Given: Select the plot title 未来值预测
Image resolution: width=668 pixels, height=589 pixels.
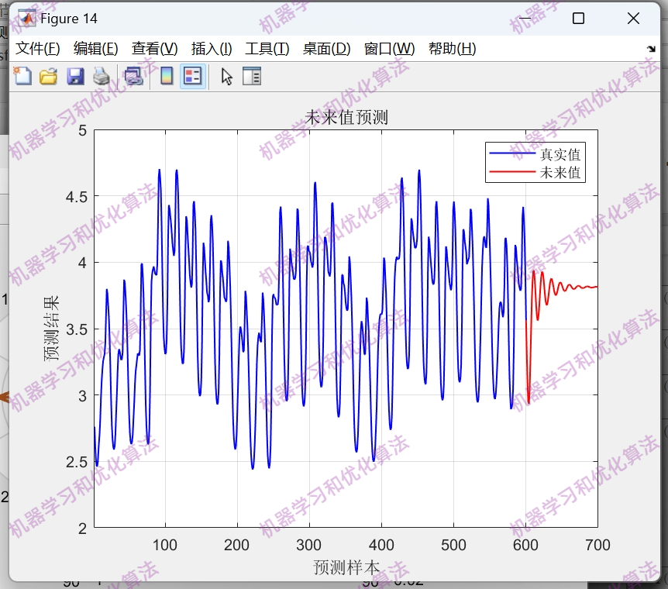Looking at the screenshot, I should click(x=346, y=117).
